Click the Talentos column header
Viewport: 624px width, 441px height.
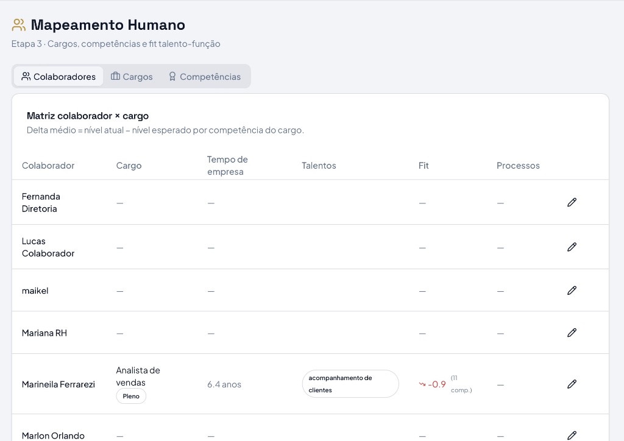(319, 166)
